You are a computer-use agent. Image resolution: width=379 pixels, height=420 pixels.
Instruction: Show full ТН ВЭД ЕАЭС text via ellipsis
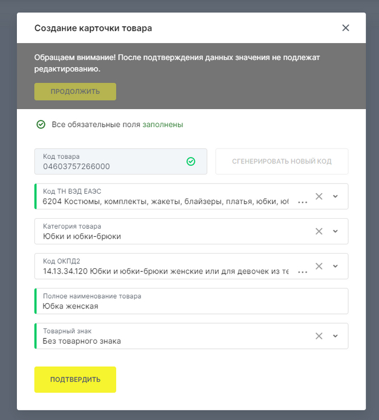point(303,202)
